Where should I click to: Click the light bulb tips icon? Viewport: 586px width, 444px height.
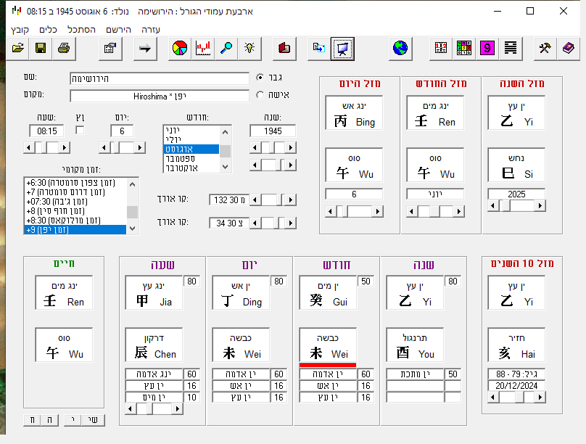tap(249, 48)
